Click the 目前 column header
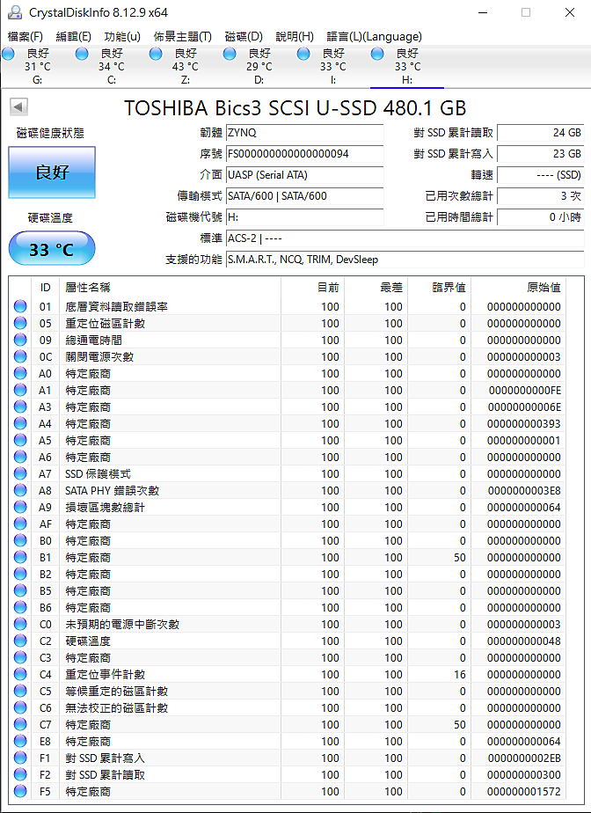The height and width of the screenshot is (813, 591). (312, 287)
